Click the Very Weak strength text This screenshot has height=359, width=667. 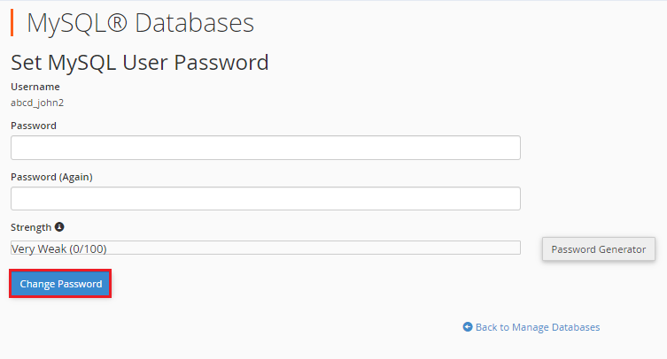[x=37, y=248]
